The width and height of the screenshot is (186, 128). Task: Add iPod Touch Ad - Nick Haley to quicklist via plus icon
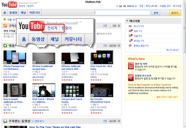pyautogui.click(x=92, y=62)
